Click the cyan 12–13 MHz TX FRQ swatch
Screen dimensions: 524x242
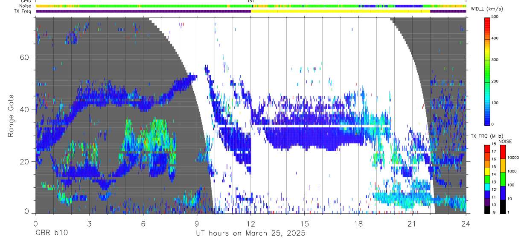[487, 187]
